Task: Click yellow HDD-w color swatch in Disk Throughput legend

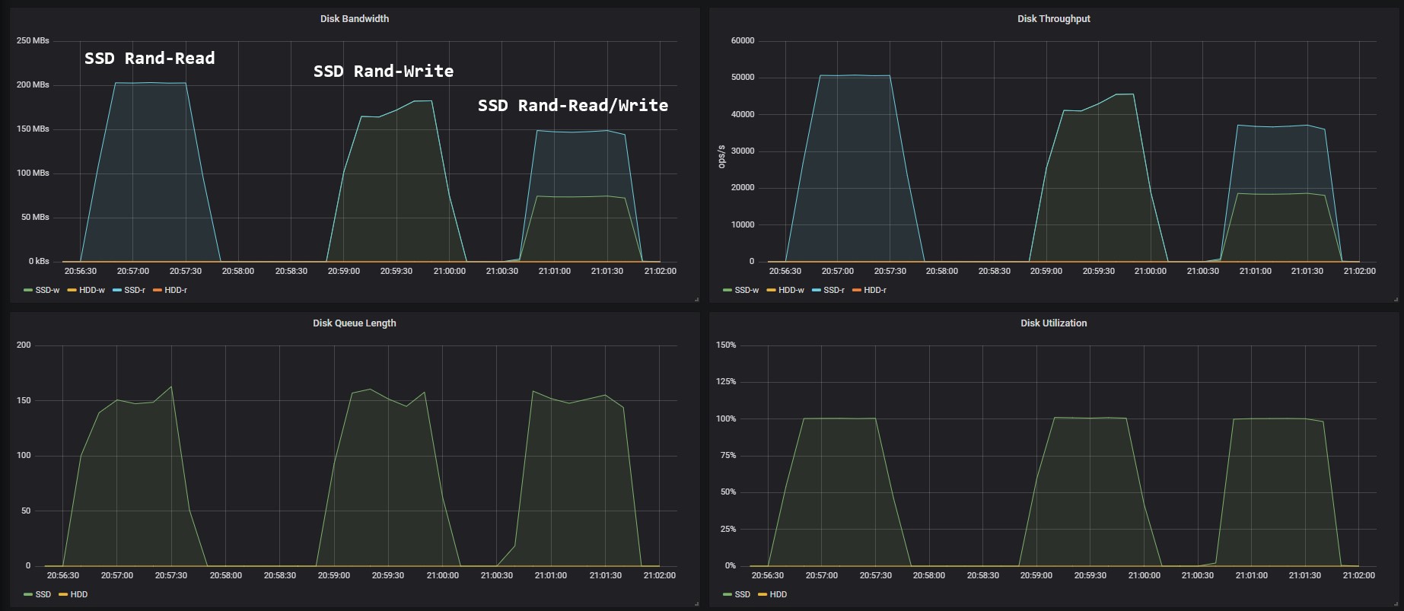Action: pyautogui.click(x=772, y=290)
